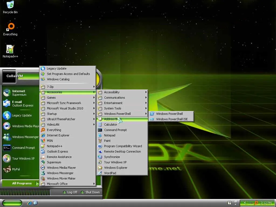Viewport: 276px width, 207px height.
Task: Click the Internet Explorer quick launch icon
Action: click(x=29, y=203)
